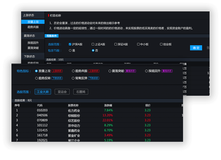Open stock name 综艺股份
The image size is (221, 160).
[x=74, y=120]
